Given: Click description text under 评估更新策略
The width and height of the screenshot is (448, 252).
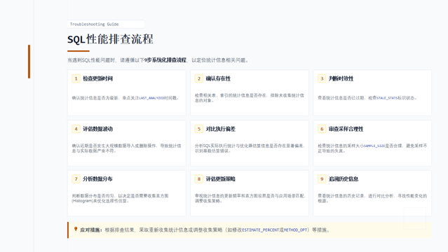Looking at the screenshot, I should [250, 198].
